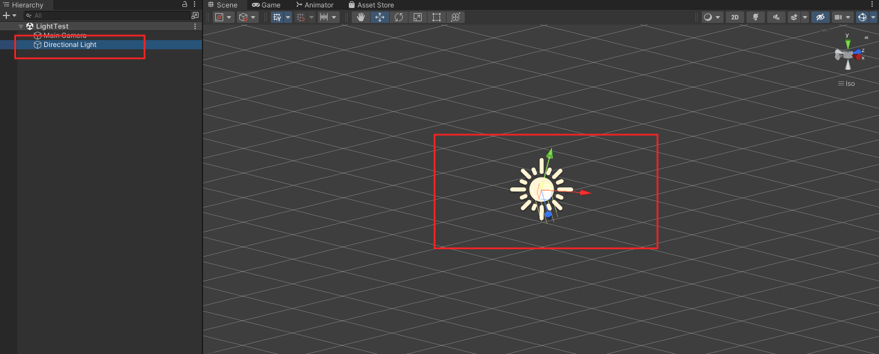879x354 pixels.
Task: Click the blue Z move handle
Action: 548,214
